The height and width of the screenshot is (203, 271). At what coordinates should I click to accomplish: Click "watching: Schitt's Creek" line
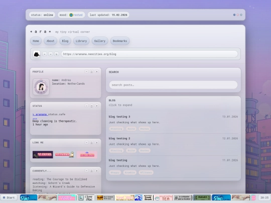[x=51, y=183]
